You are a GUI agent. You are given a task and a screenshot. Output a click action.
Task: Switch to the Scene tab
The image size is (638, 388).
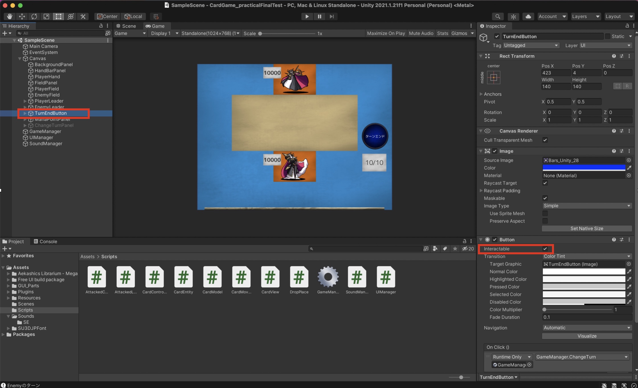click(x=126, y=26)
